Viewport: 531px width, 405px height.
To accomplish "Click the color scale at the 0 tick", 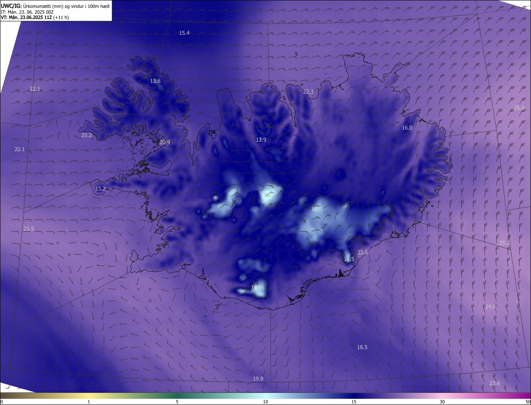I will 1,402.
